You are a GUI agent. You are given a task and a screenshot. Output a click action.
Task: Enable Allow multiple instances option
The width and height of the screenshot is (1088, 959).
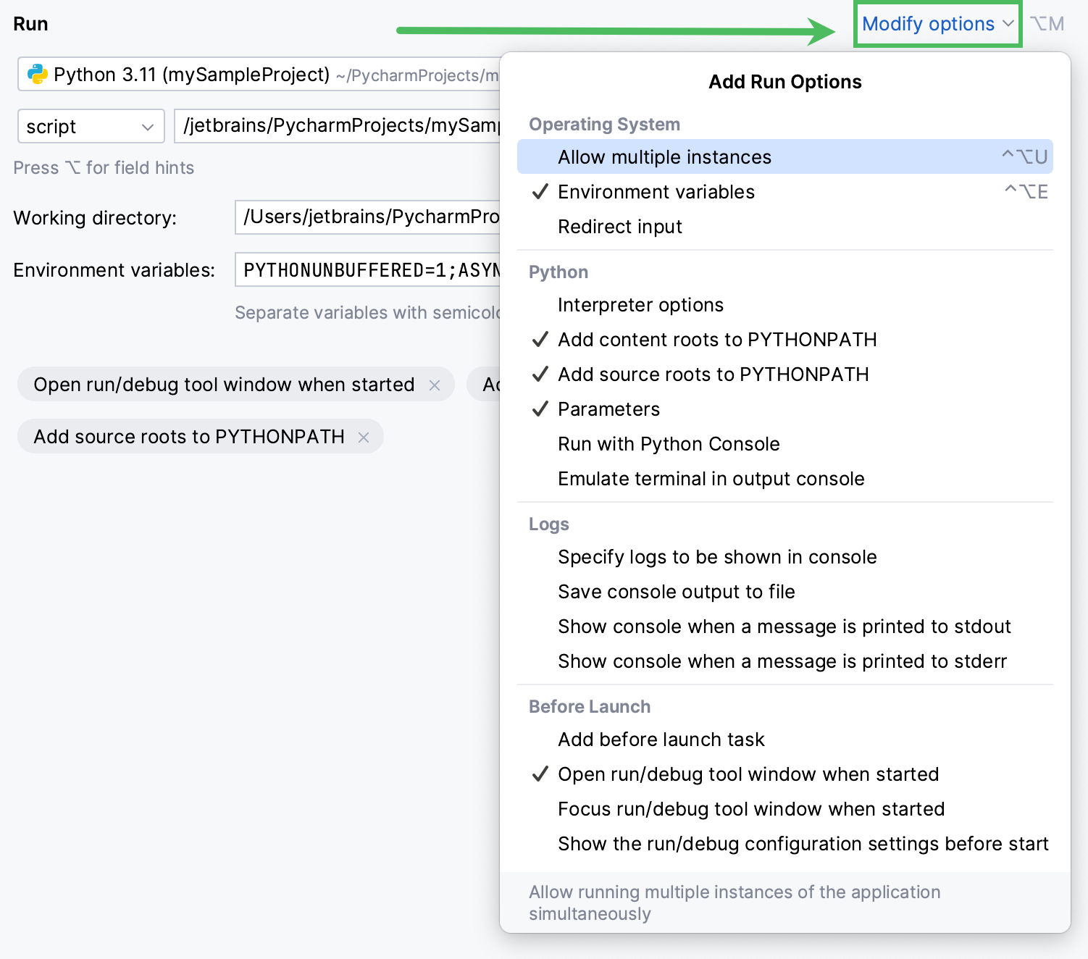(x=664, y=156)
